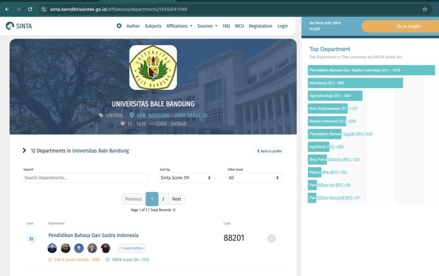Click Back to profile button
The width and height of the screenshot is (439, 276).
(269, 151)
